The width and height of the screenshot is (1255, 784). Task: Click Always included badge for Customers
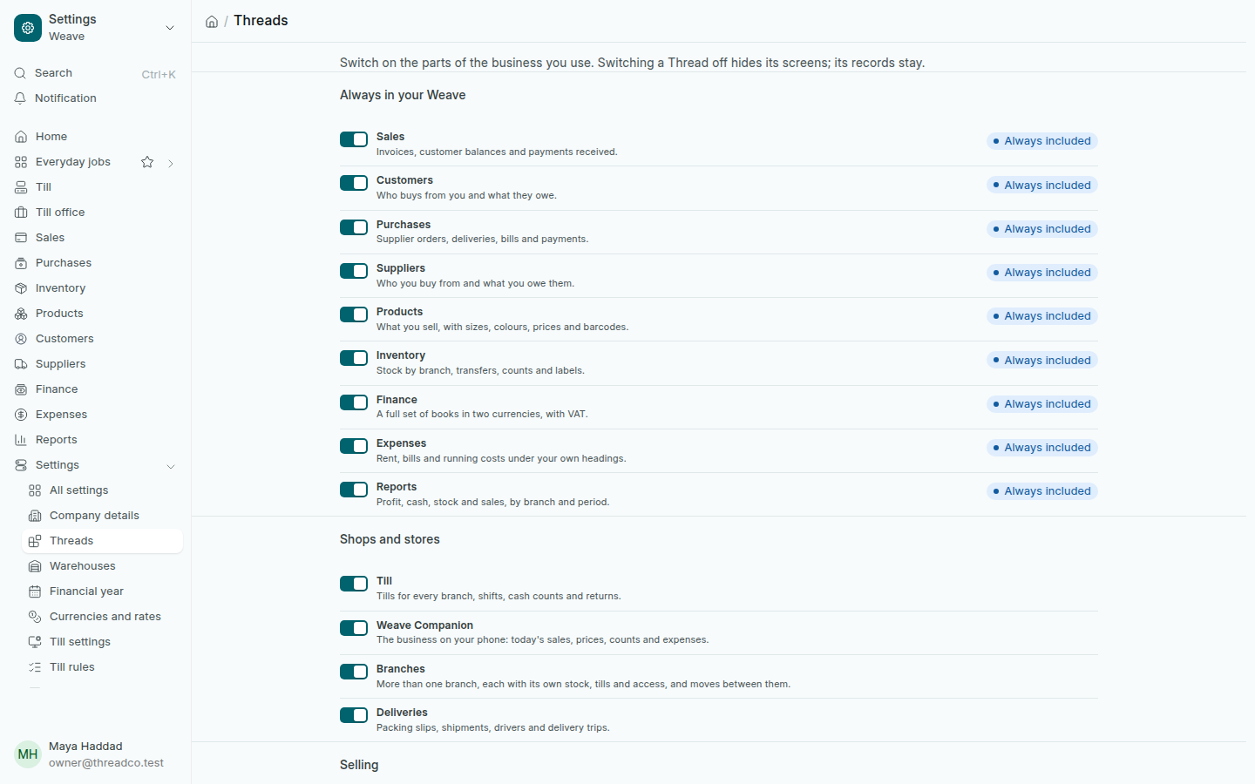[x=1042, y=186]
